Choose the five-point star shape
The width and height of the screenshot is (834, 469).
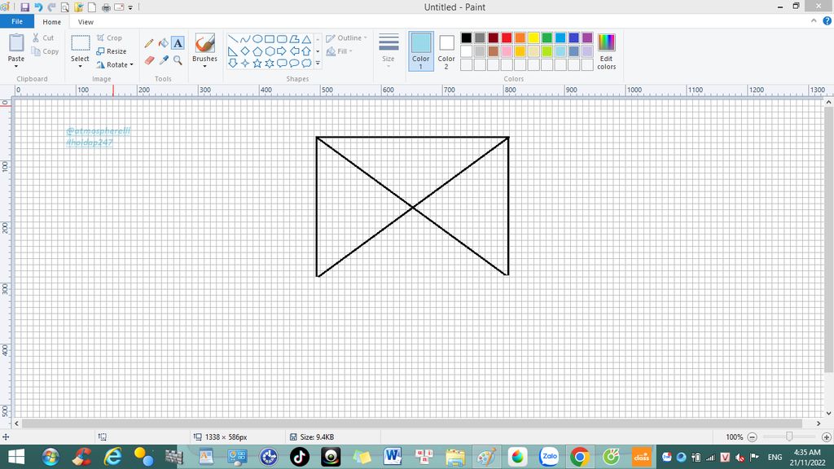tap(257, 63)
